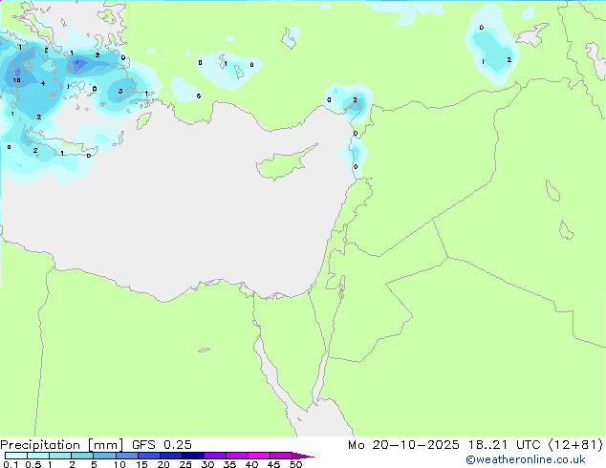Viewport: 606px width, 468px height.
Task: Open the weatheronline.co.uk copyright link
Action: (526, 459)
